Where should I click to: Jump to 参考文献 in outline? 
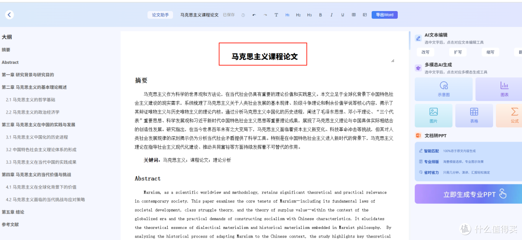[10, 225]
